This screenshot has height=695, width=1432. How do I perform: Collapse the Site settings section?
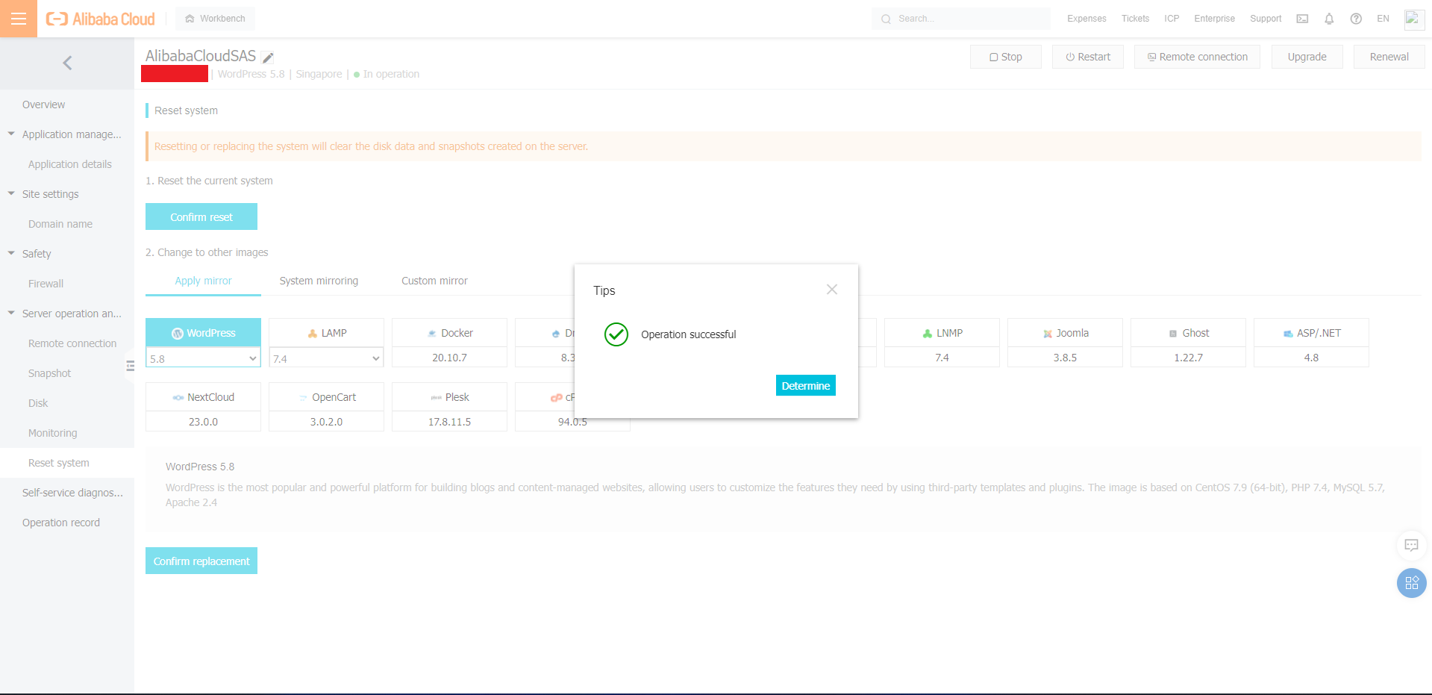point(11,194)
